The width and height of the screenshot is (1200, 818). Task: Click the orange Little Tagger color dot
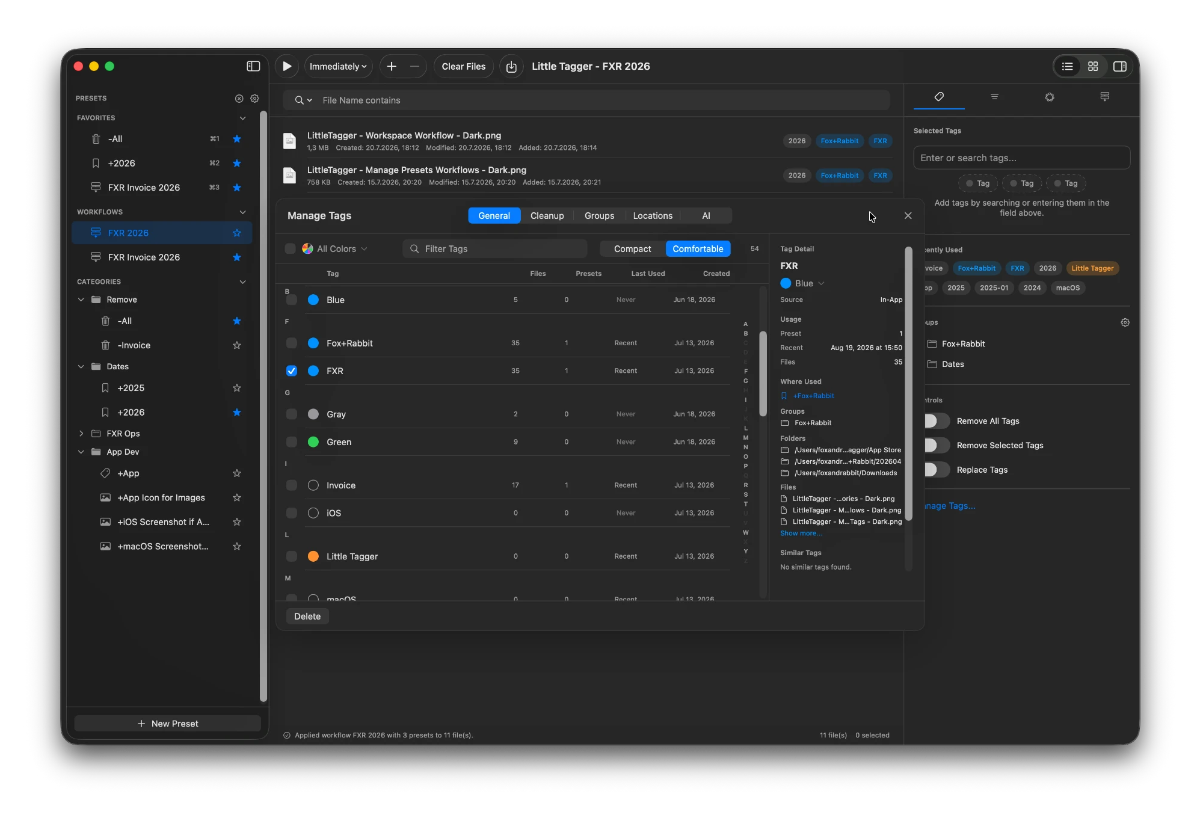tap(313, 556)
